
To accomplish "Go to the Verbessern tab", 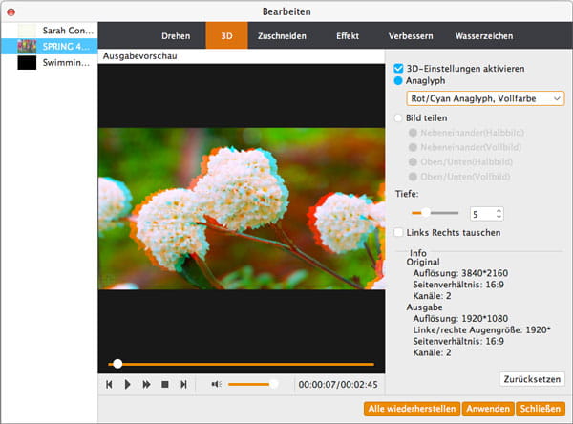I will pyautogui.click(x=411, y=36).
